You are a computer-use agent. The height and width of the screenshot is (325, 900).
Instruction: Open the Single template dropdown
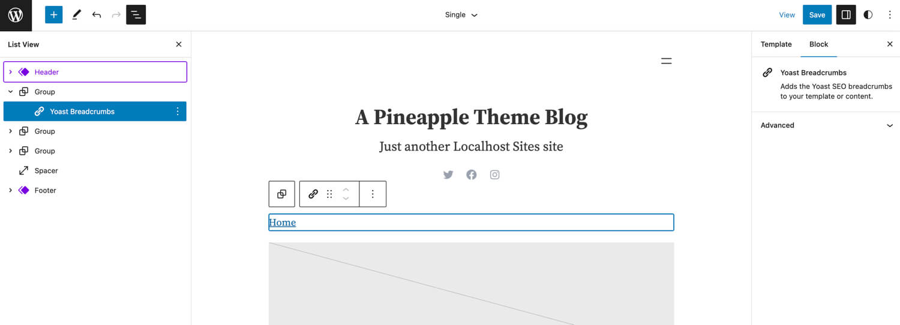tap(461, 15)
